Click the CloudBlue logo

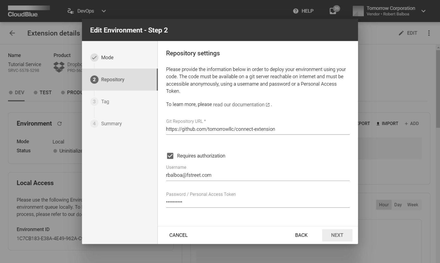(29, 11)
